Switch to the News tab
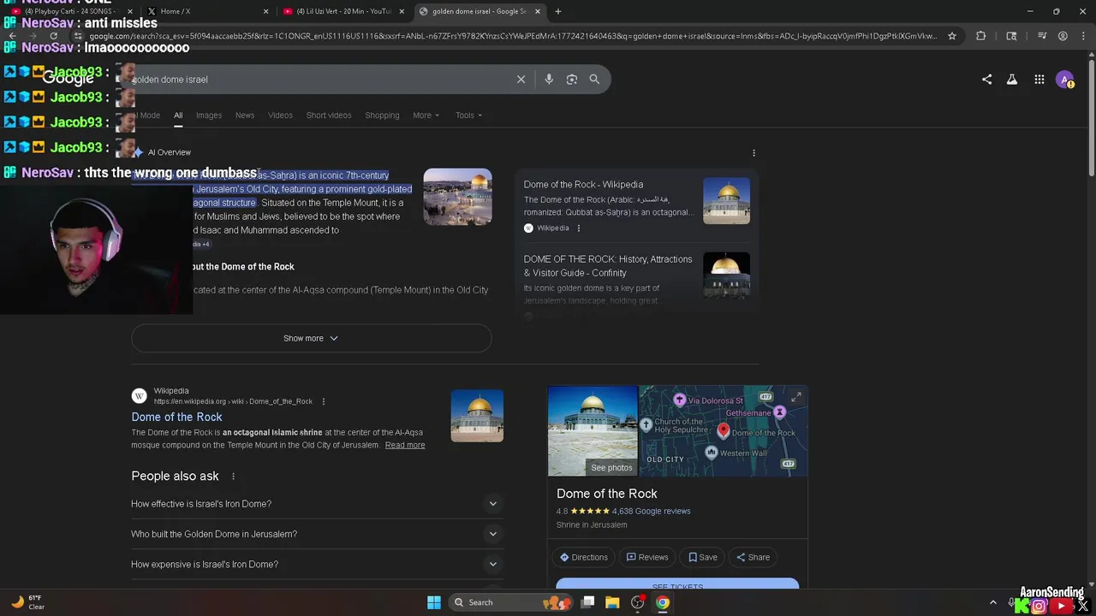 pyautogui.click(x=245, y=115)
